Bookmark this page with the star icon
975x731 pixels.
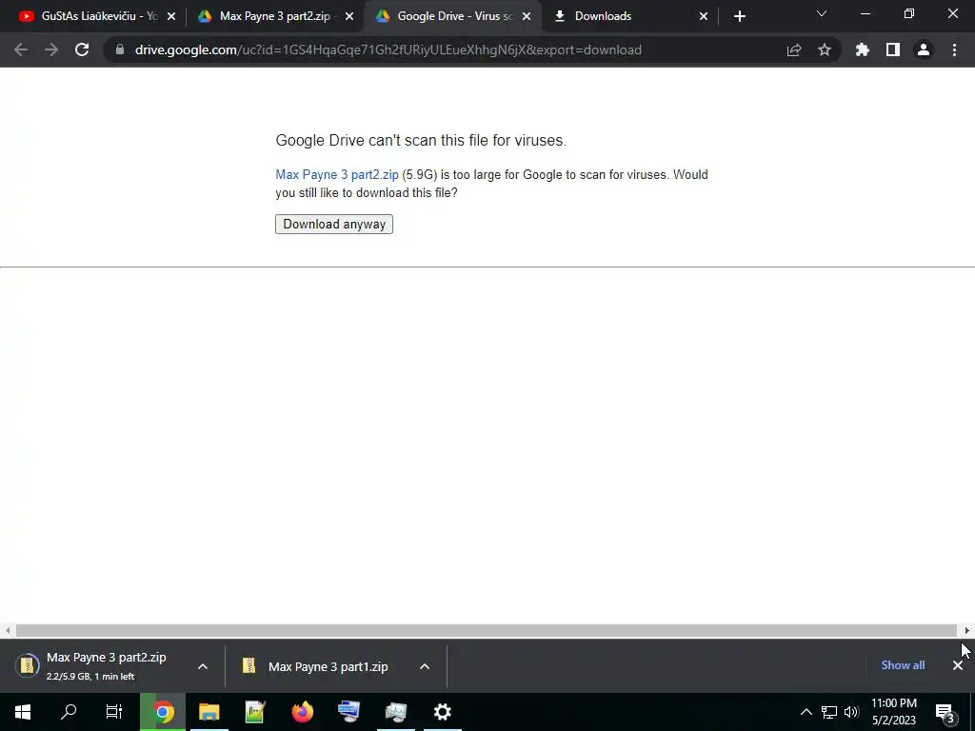[825, 49]
